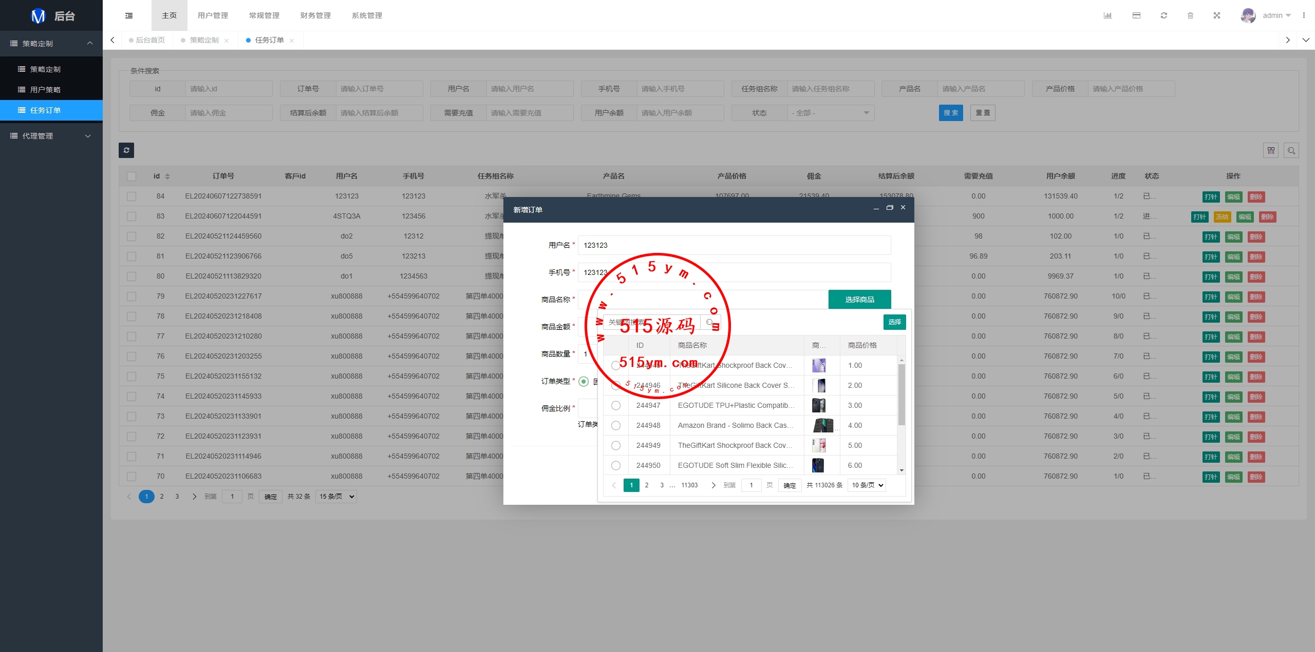
Task: Open the 财务管理 top menu
Action: tap(315, 15)
